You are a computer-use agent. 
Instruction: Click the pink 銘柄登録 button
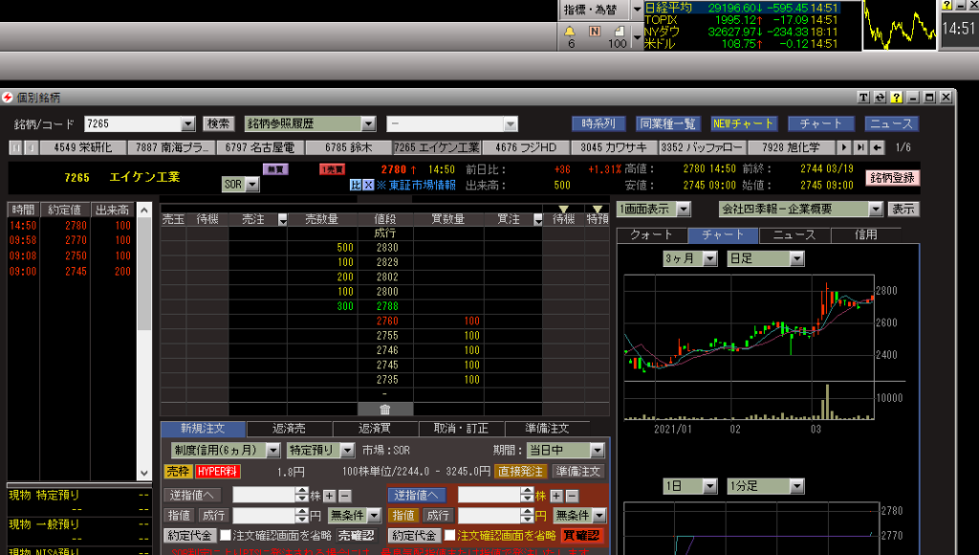click(893, 177)
